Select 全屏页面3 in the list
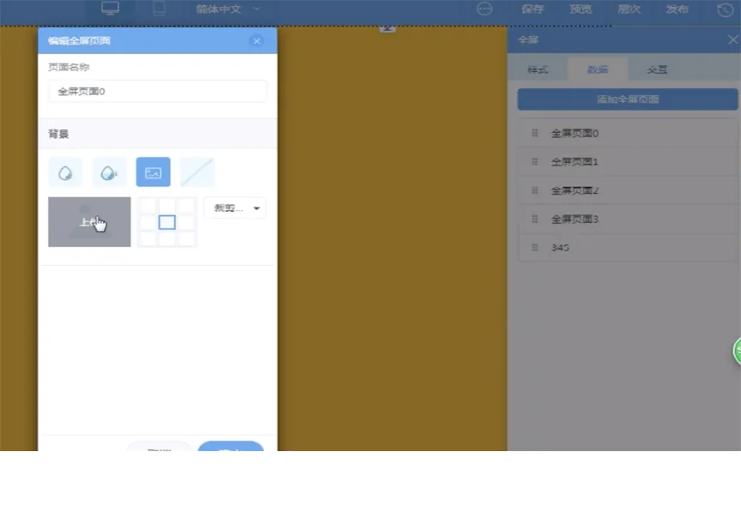The width and height of the screenshot is (741, 530). pyautogui.click(x=628, y=220)
